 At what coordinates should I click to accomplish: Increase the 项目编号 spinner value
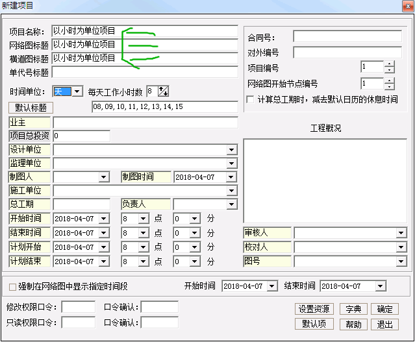pyautogui.click(x=389, y=64)
